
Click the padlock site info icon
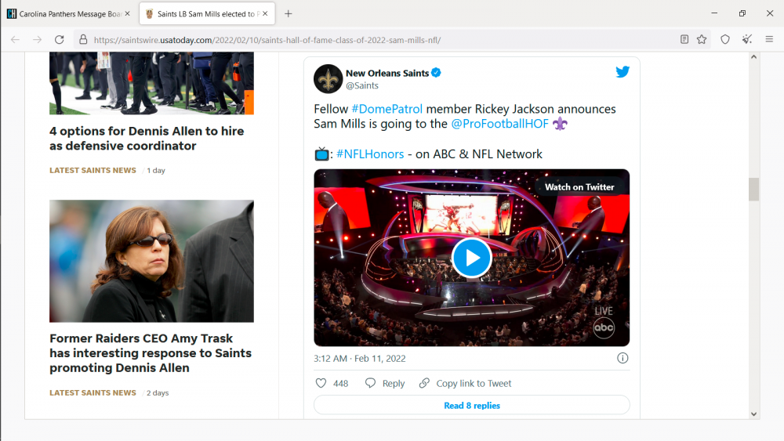[x=82, y=39]
